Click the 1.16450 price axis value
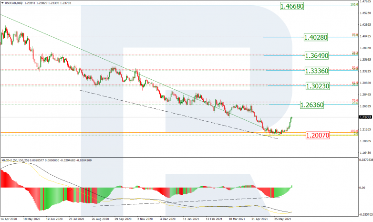Viewport: 373px width, 222px height. click(x=365, y=153)
